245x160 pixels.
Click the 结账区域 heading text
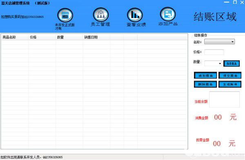215,17
